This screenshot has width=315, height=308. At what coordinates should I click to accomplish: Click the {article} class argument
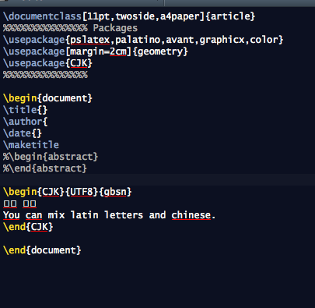pos(230,16)
